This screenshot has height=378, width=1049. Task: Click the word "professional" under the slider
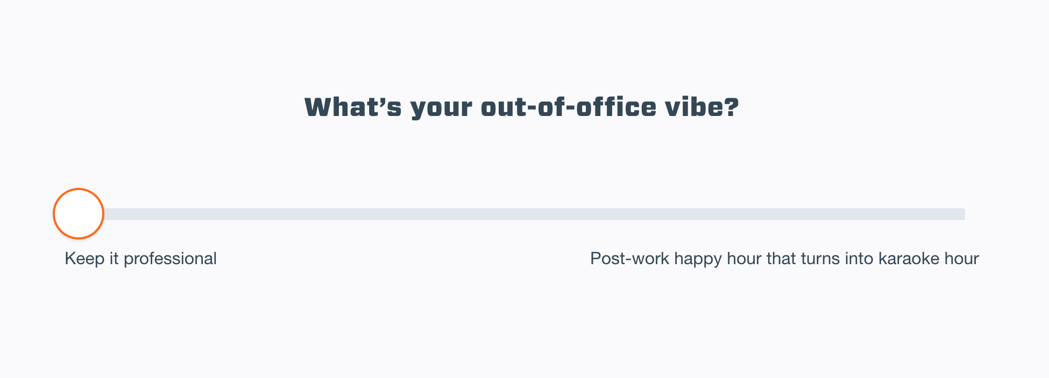(x=170, y=259)
